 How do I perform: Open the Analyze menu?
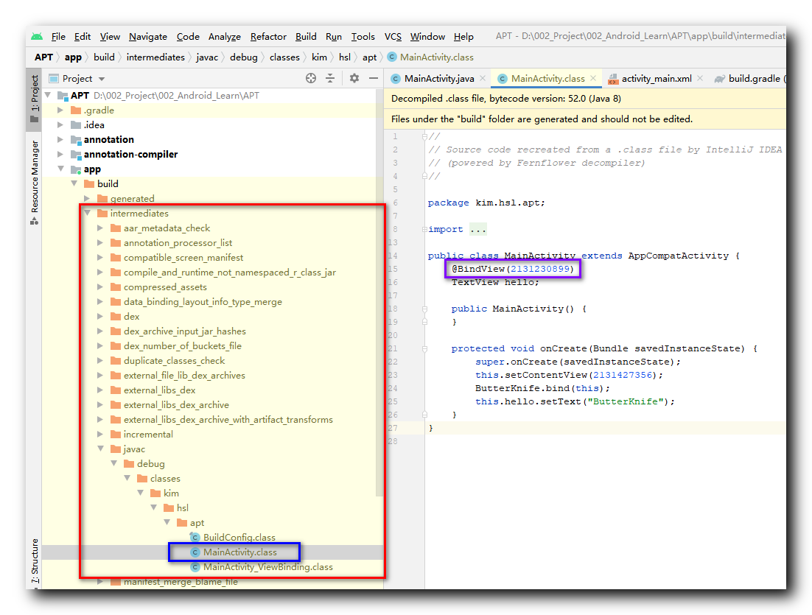click(x=225, y=37)
